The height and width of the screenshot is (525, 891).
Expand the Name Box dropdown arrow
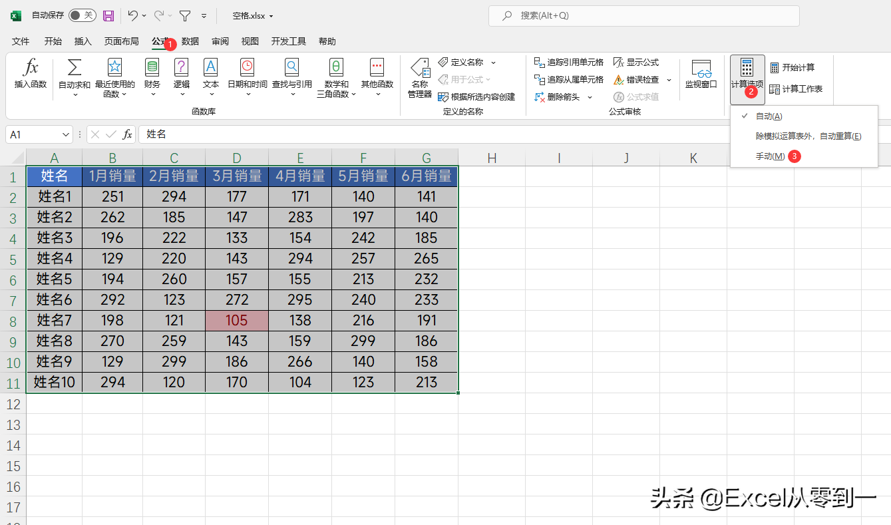point(66,134)
